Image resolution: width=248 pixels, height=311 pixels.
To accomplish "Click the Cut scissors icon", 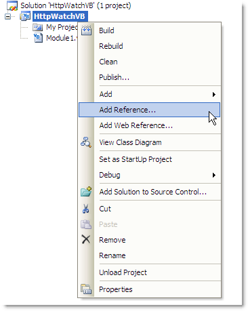I will coord(85,209).
